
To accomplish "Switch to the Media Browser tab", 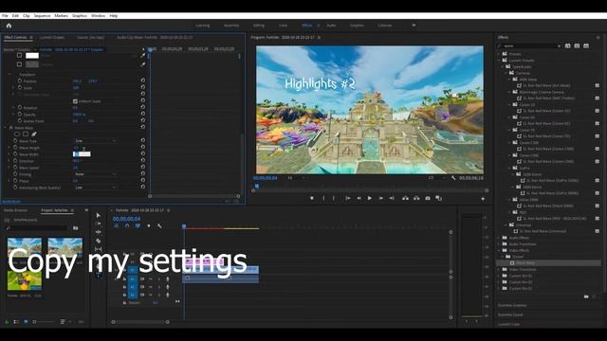I will click(15, 210).
